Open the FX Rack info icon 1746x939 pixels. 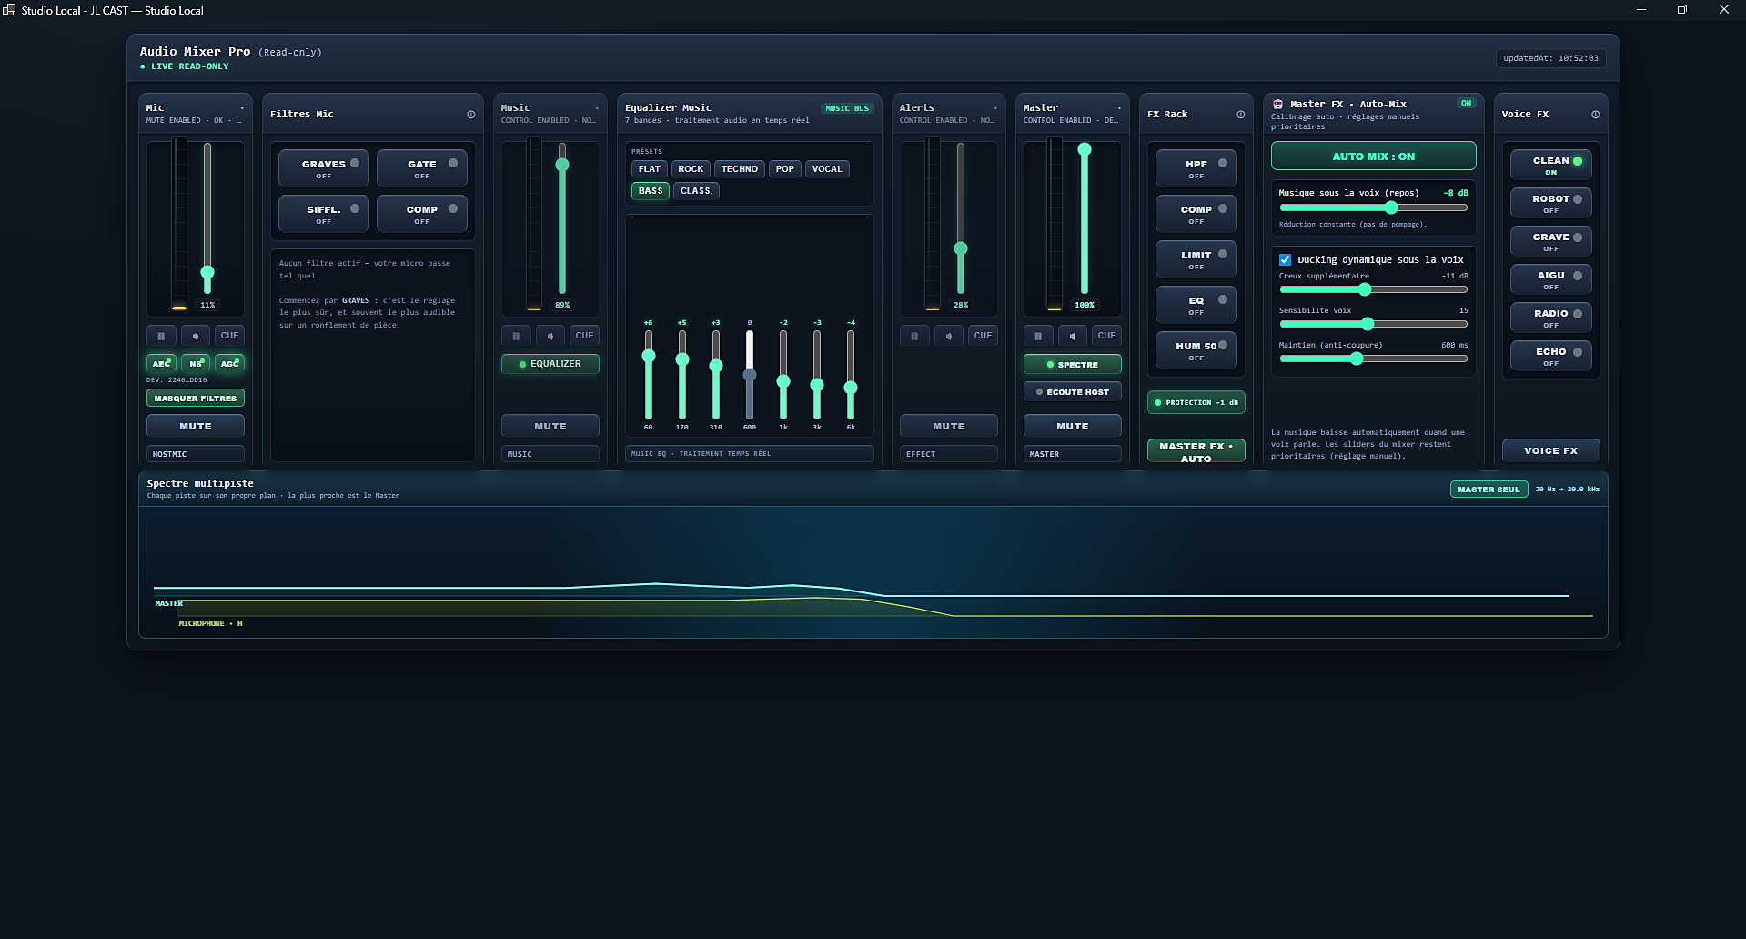[x=1241, y=115]
